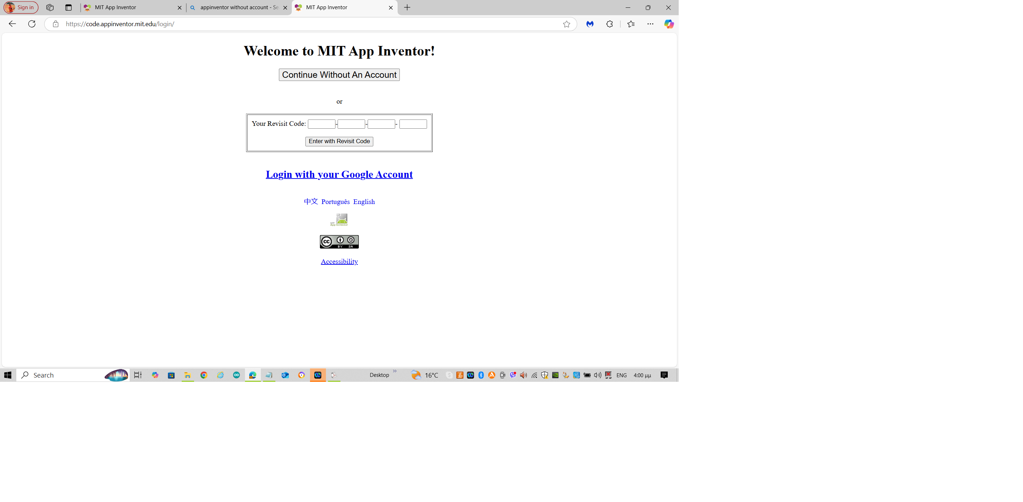This screenshot has width=1023, height=502.
Task: Open Viber icon in system tray
Action: point(513,375)
